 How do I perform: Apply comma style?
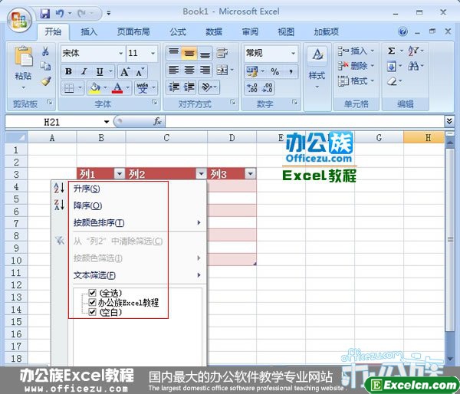pos(291,71)
